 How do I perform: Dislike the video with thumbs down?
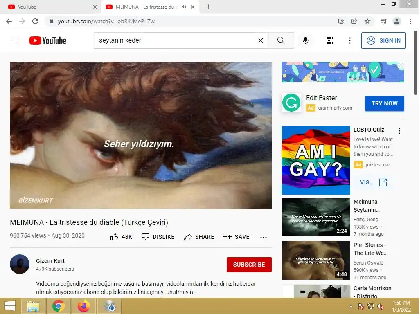click(x=158, y=237)
